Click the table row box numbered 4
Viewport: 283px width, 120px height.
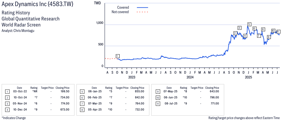(x=7, y=110)
